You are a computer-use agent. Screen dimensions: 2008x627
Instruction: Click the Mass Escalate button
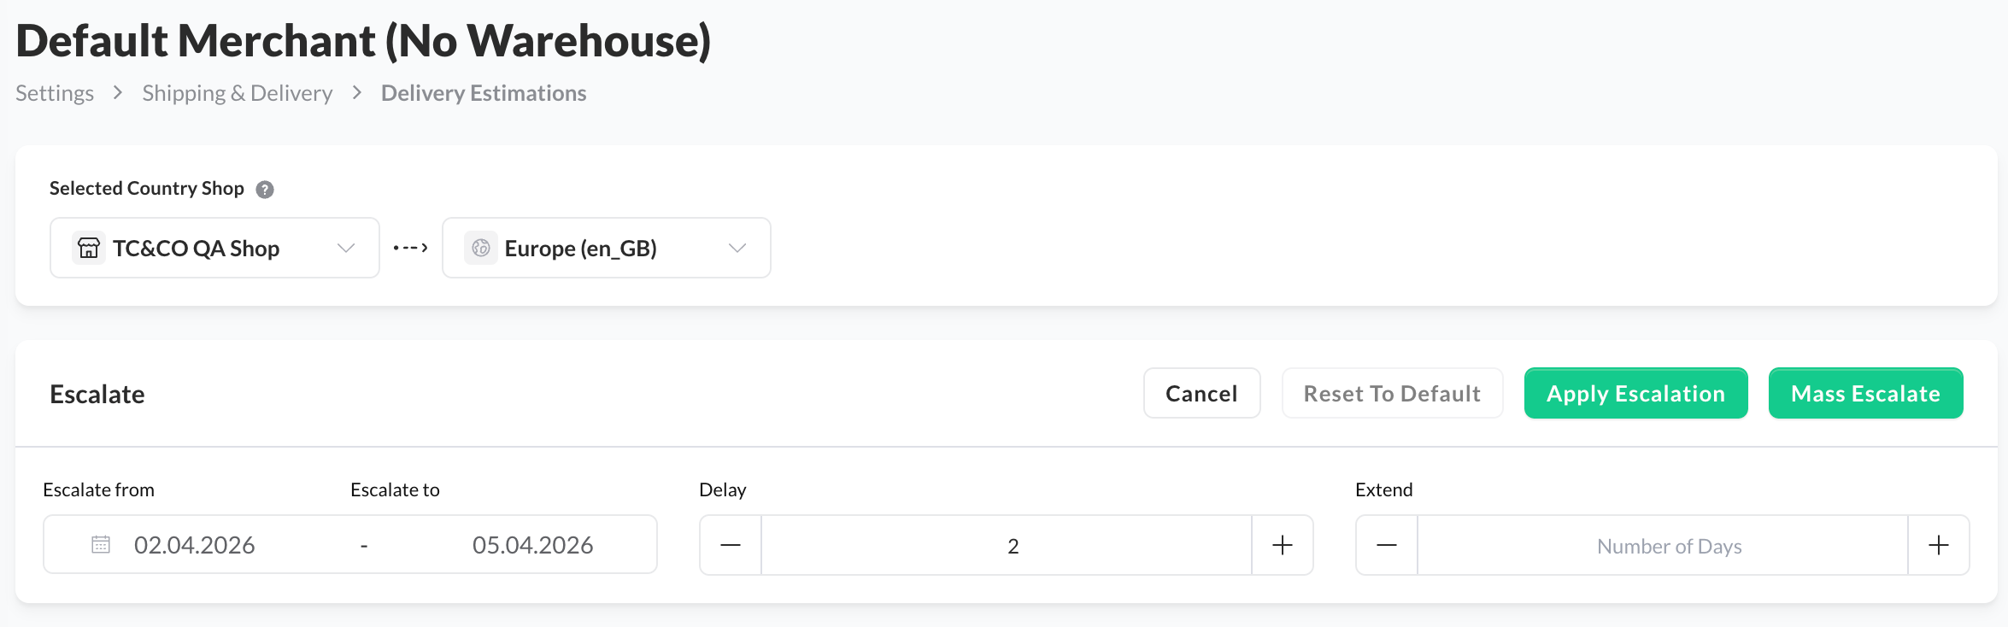point(1865,393)
